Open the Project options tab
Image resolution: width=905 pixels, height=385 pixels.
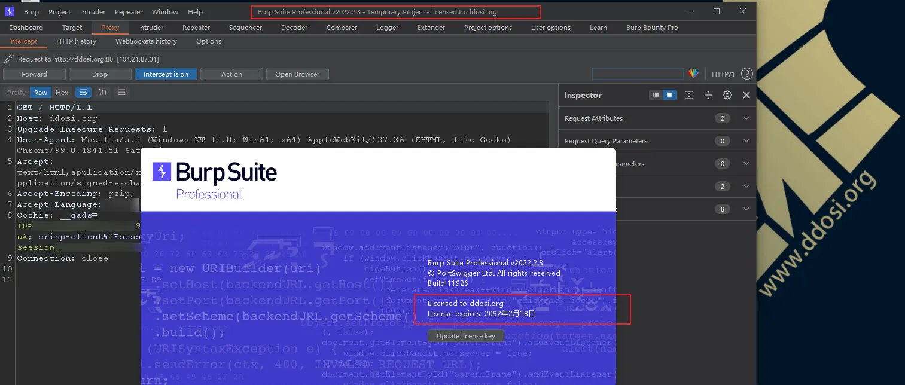[488, 27]
